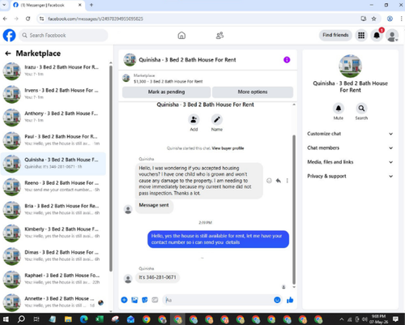Click the Search Facebook field
The width and height of the screenshot is (405, 325).
63,36
